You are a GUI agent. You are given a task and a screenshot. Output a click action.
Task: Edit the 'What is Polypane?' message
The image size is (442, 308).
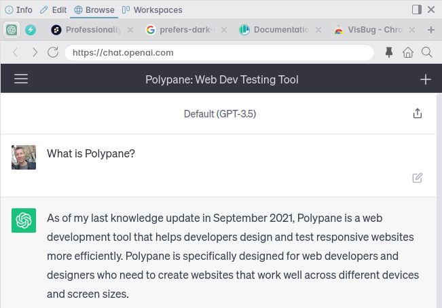(x=418, y=178)
